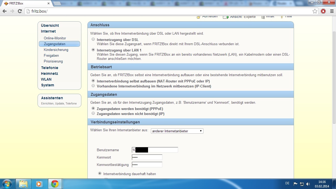
Task: Open the Internetanbieter dropdown
Action: 177,131
